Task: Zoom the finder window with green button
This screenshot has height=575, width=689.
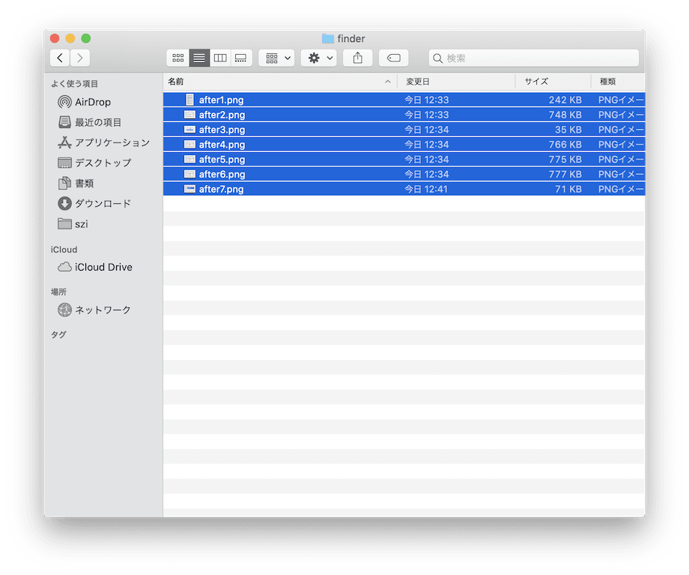Action: click(86, 38)
